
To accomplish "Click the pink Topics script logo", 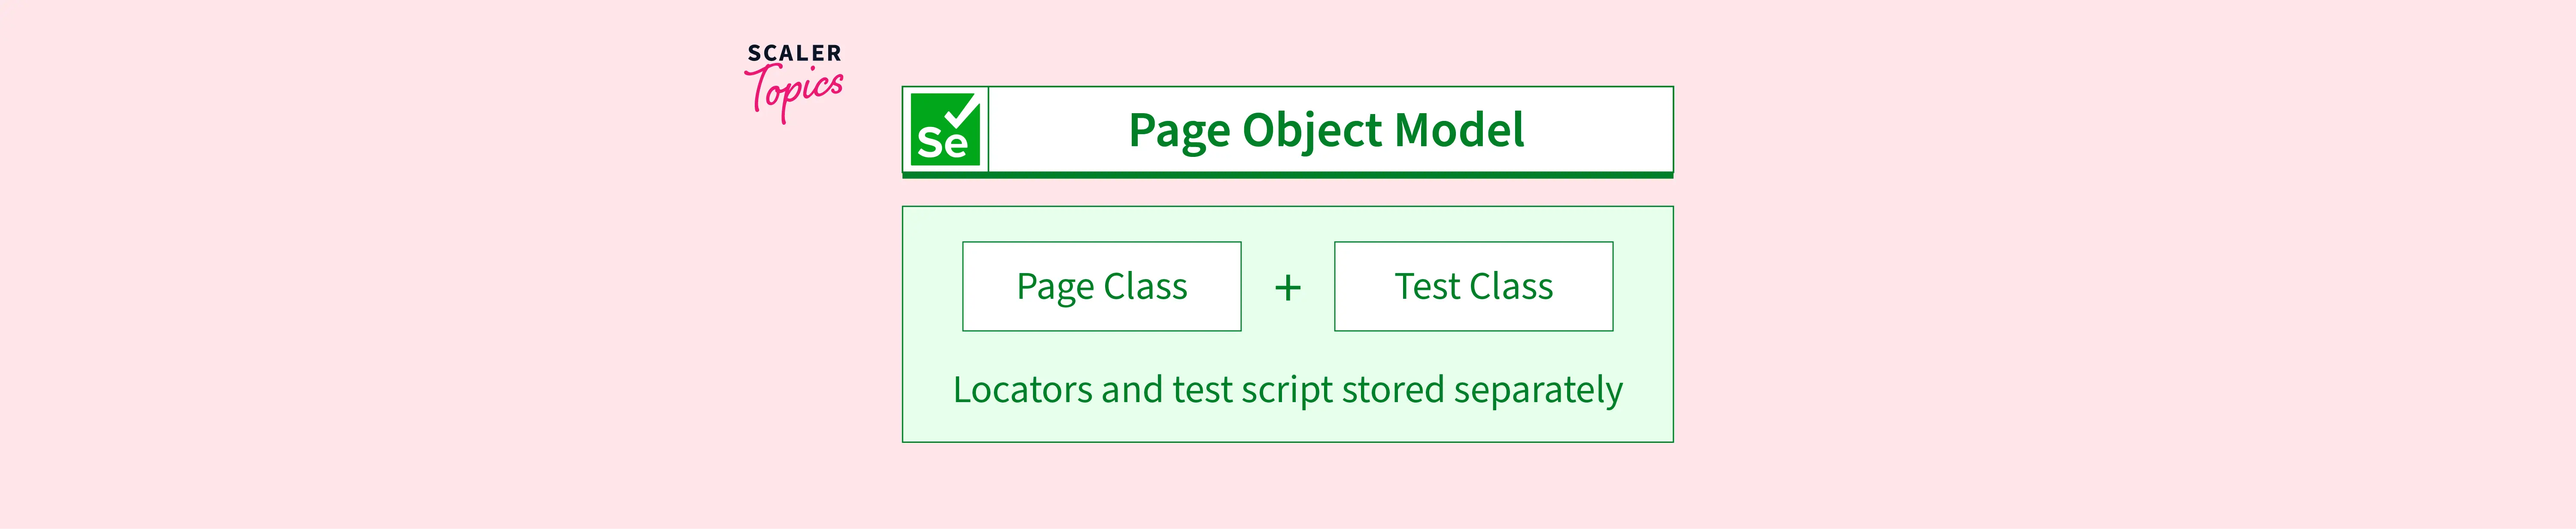I will 795,92.
